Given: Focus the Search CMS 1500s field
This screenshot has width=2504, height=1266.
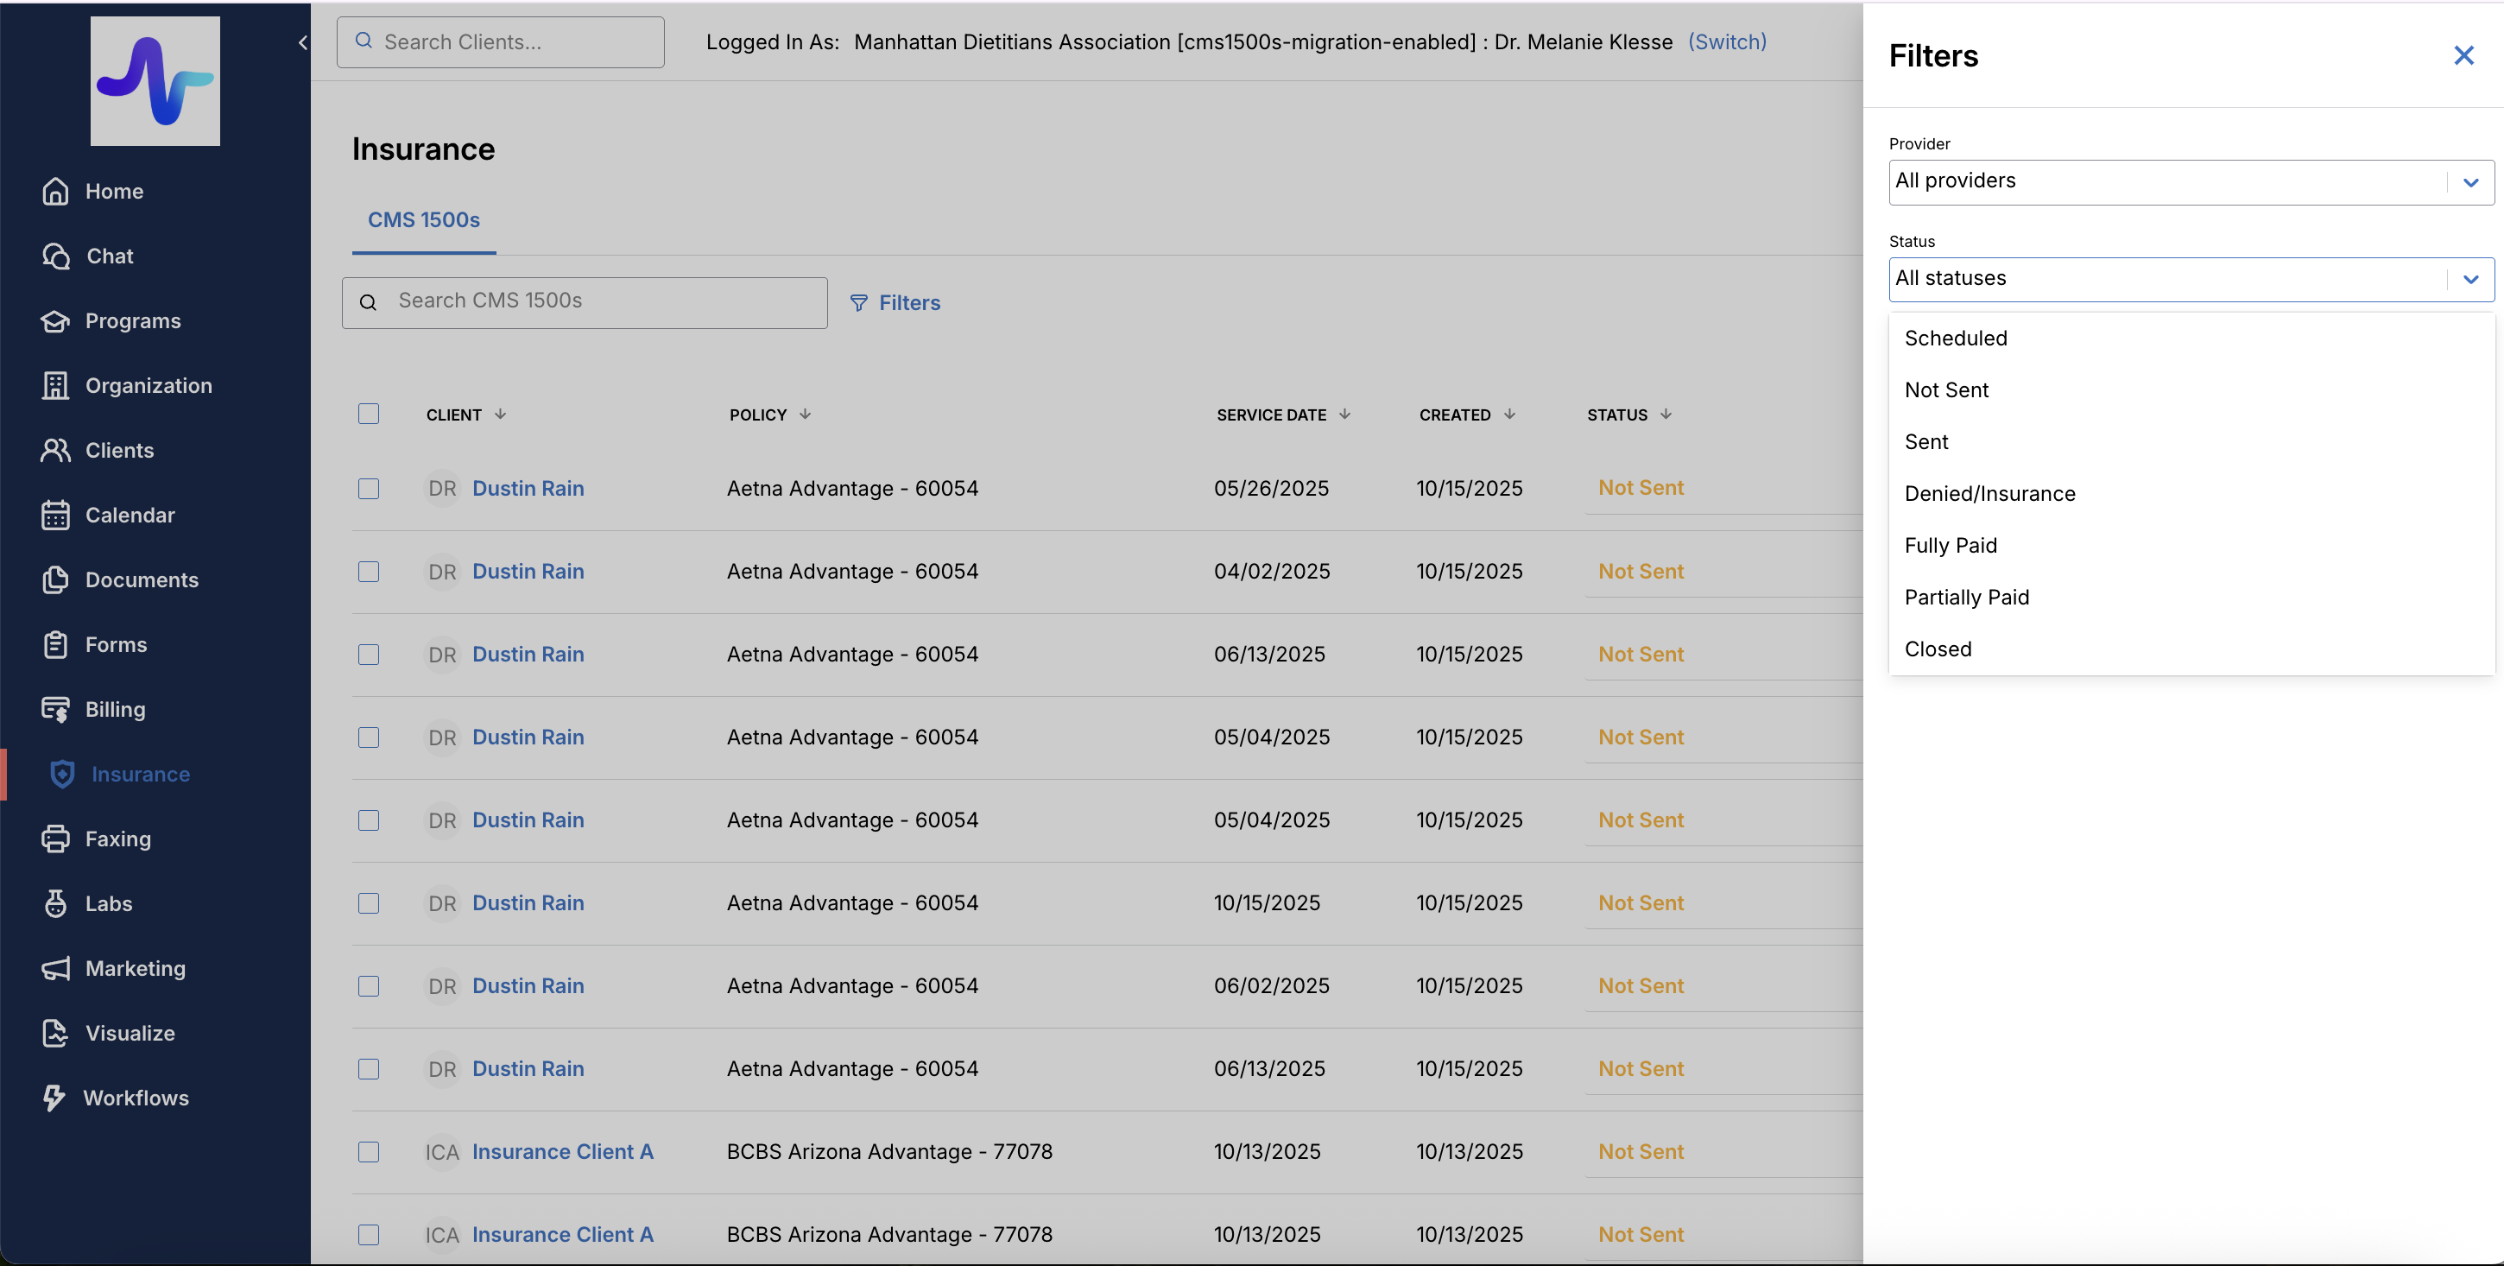Looking at the screenshot, I should click(598, 302).
